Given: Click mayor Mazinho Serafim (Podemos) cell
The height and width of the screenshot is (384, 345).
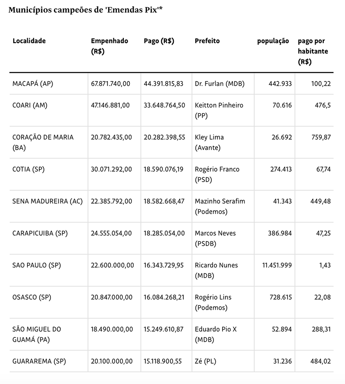Looking at the screenshot, I should pyautogui.click(x=220, y=206).
